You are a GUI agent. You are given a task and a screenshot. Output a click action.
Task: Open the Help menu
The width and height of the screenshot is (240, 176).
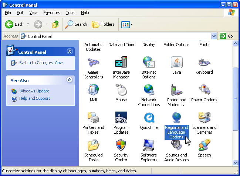85,13
